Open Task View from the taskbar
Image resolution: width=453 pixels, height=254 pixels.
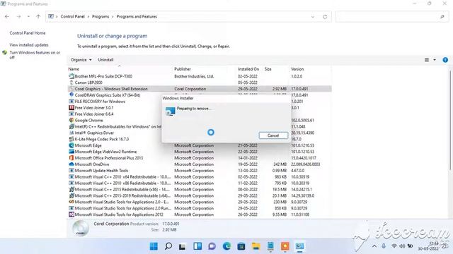[x=182, y=246]
